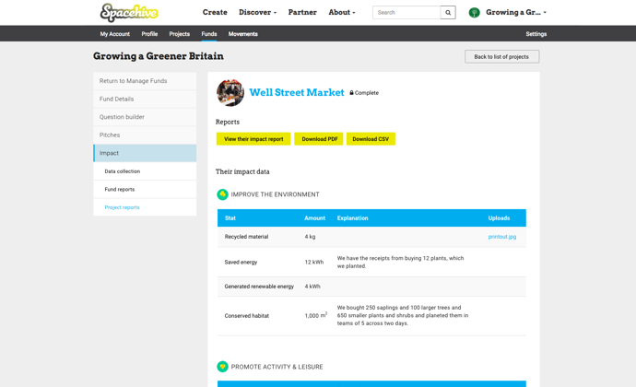Click the Promote Activity & Leisure section icon
Viewport: 636px width, 387px height.
point(222,367)
